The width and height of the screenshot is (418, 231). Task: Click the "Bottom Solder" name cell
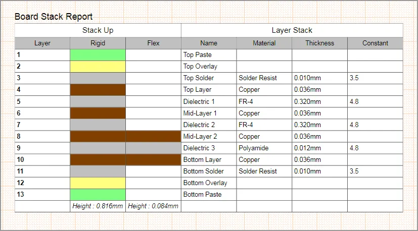click(x=209, y=171)
